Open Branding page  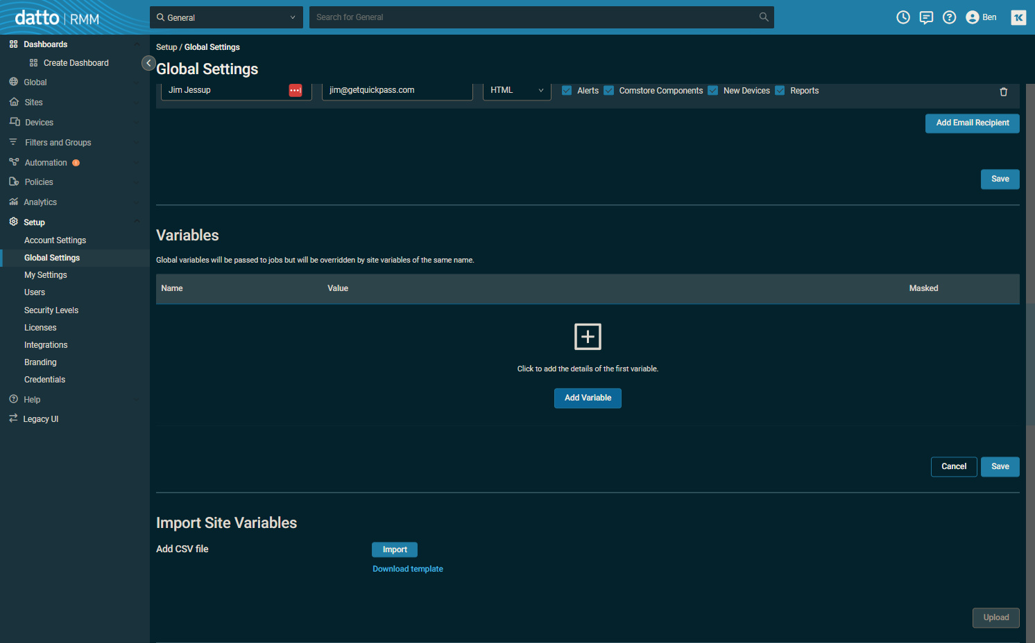[x=40, y=362]
